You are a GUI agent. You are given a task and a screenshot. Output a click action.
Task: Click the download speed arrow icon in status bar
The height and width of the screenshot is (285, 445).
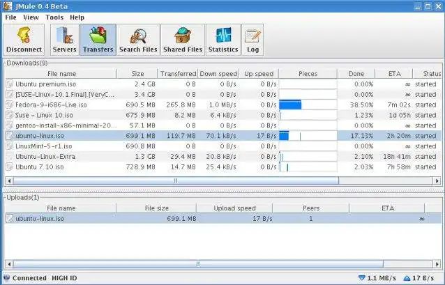coord(361,278)
